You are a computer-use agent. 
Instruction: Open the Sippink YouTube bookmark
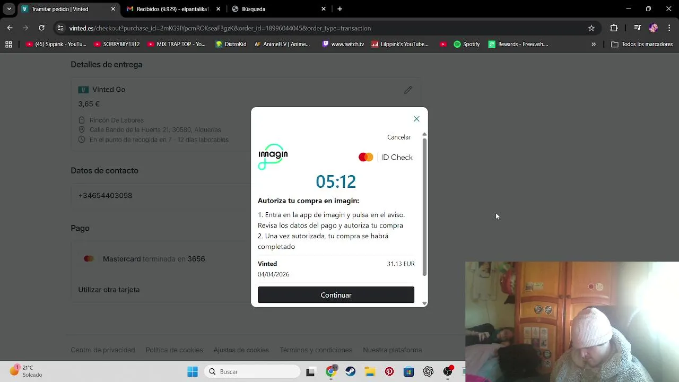56,45
